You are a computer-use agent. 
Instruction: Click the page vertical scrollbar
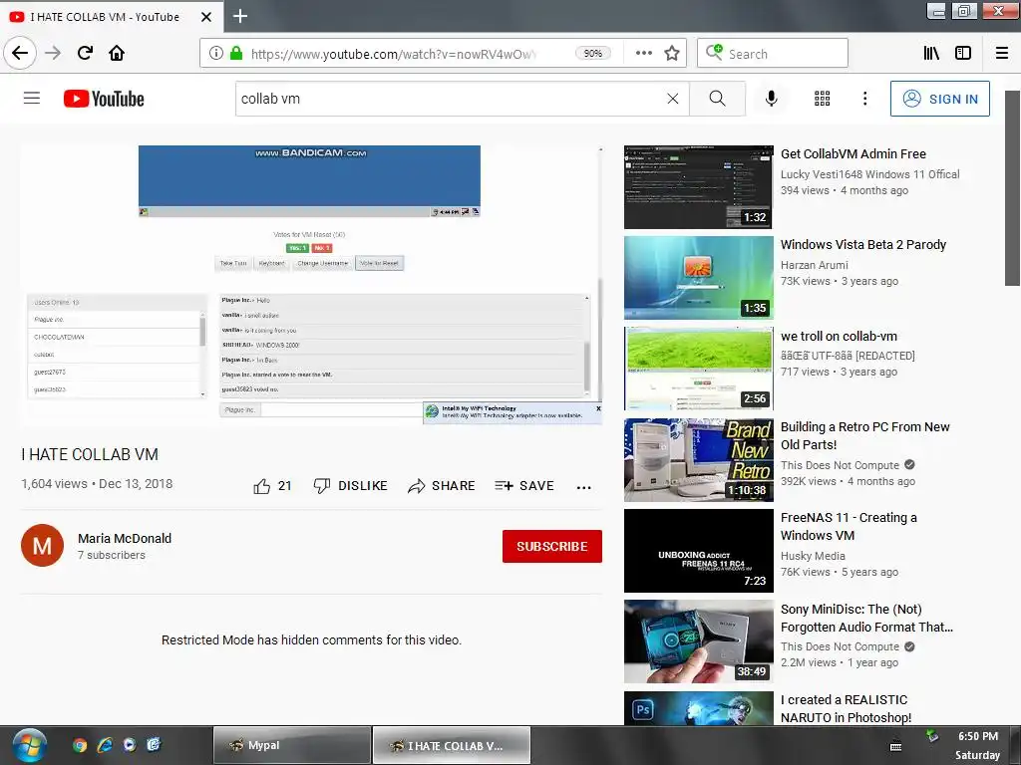tap(1013, 187)
